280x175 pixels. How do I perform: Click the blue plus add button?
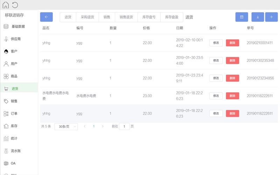[272, 17]
